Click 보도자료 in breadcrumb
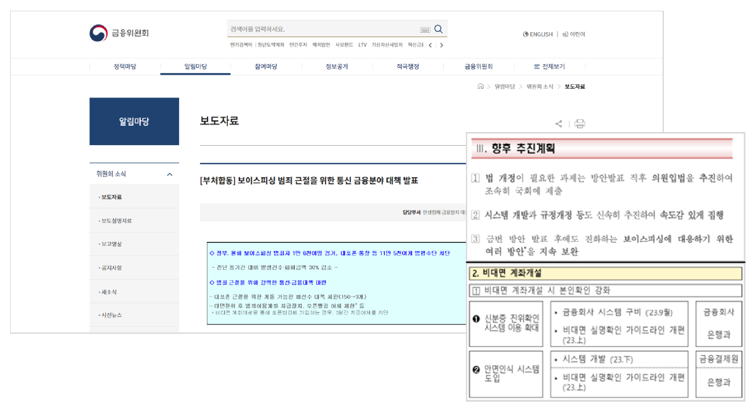Image resolution: width=755 pixels, height=413 pixels. click(575, 87)
